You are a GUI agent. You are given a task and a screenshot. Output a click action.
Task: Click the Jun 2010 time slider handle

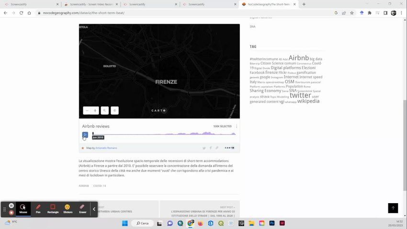tap(93, 134)
